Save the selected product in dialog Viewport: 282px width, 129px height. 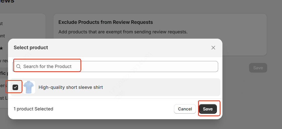208,109
